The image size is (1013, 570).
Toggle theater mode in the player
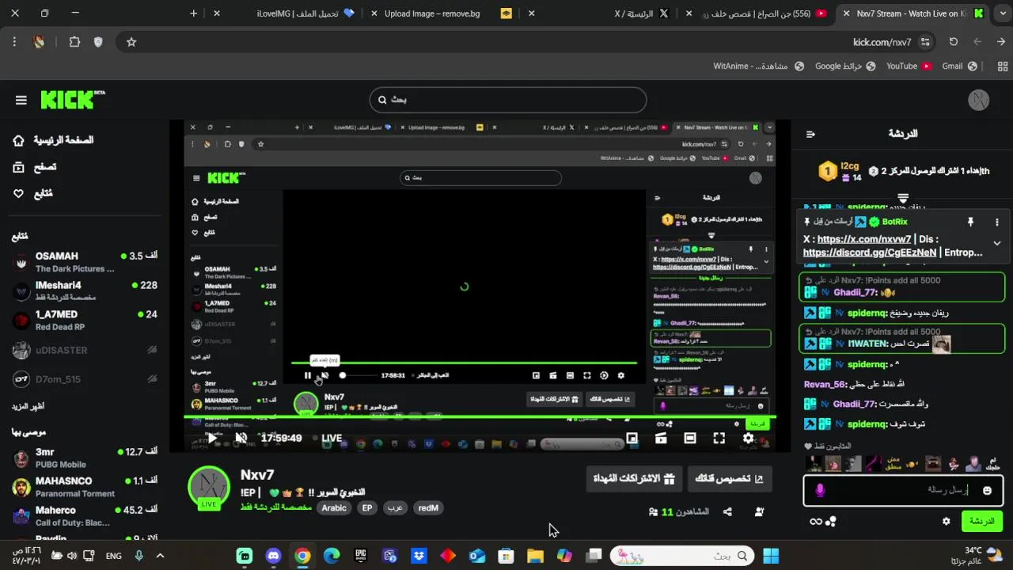point(690,438)
